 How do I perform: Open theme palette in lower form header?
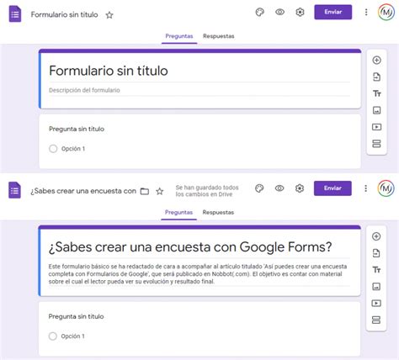click(259, 188)
